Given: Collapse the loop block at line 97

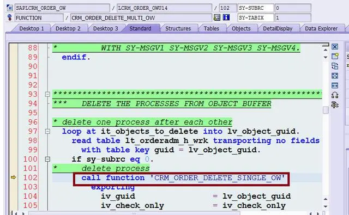Looking at the screenshot, I should click(47, 131).
